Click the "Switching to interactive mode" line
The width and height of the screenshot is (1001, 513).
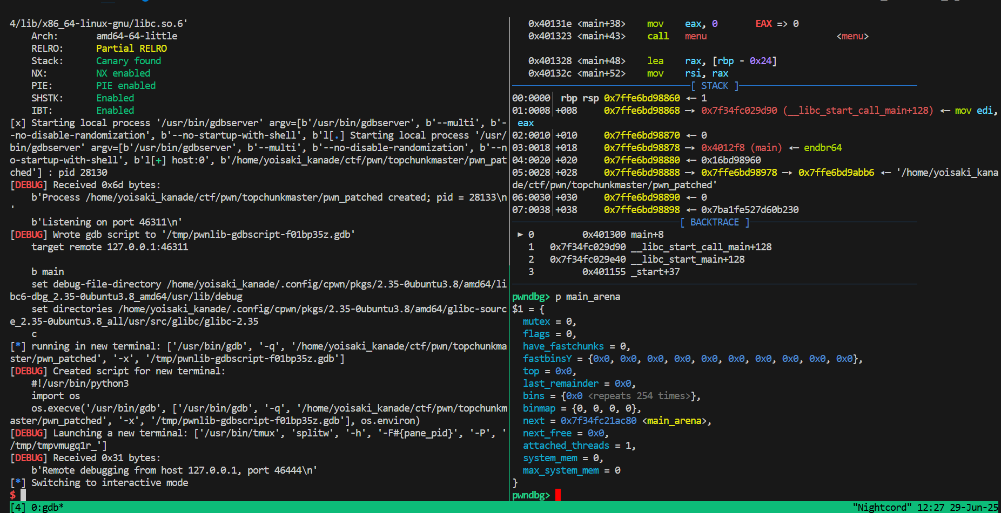110,483
